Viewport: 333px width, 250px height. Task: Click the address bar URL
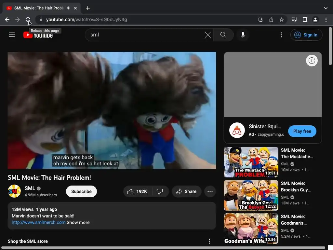[87, 20]
